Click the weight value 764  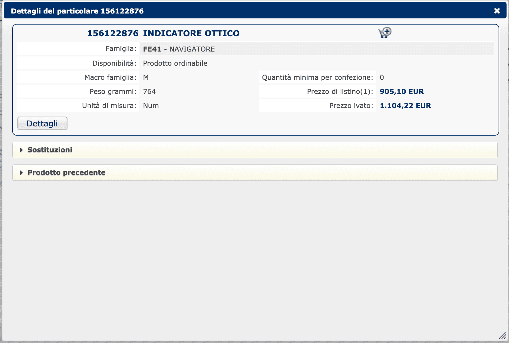click(x=149, y=91)
